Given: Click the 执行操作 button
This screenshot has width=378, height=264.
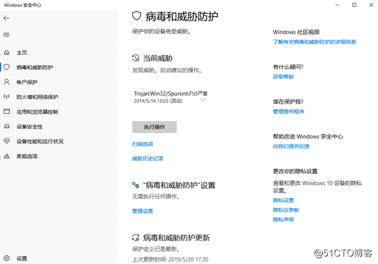Looking at the screenshot, I should [x=154, y=127].
